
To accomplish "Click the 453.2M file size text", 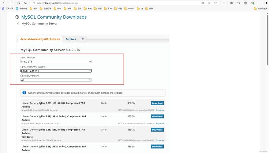I will (x=131, y=116).
